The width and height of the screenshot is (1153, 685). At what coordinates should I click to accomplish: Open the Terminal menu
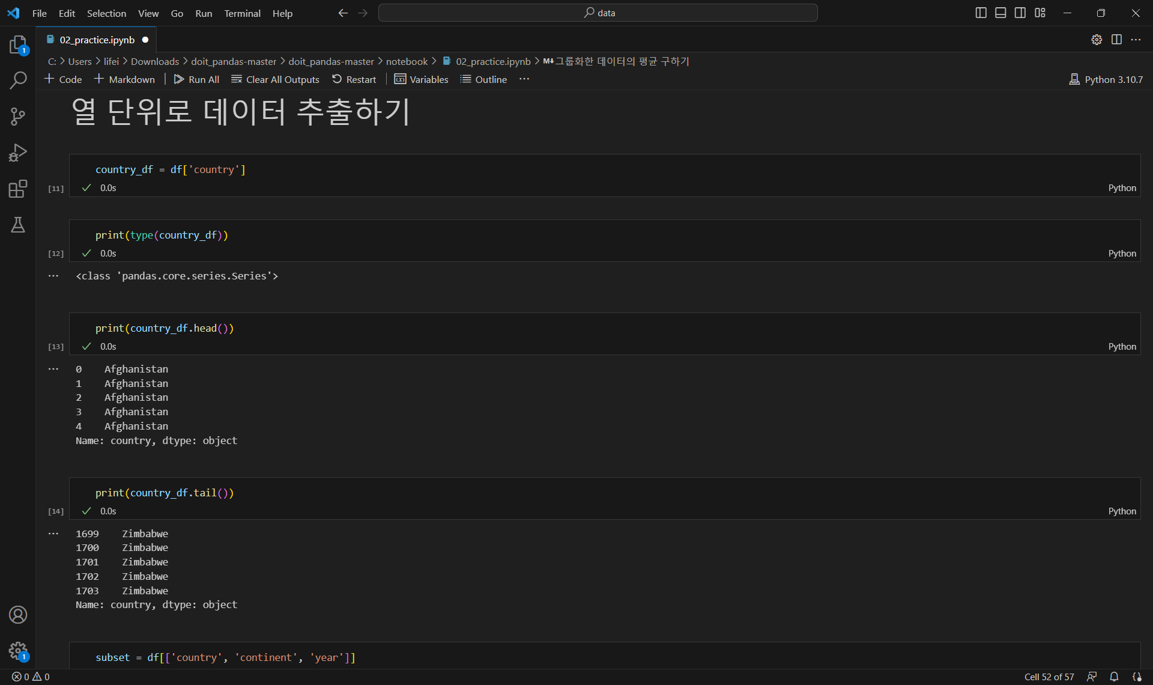coord(242,13)
